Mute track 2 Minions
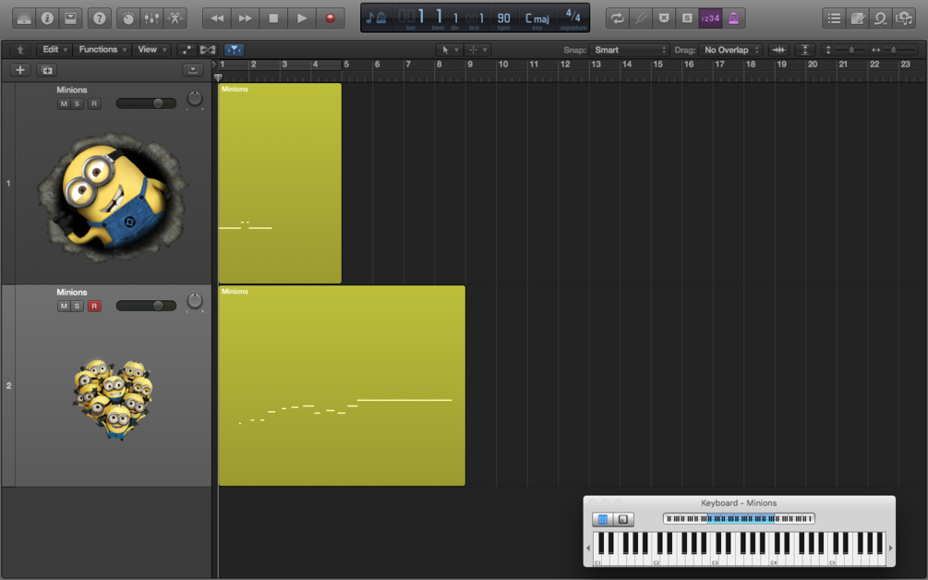928x580 pixels. (64, 306)
